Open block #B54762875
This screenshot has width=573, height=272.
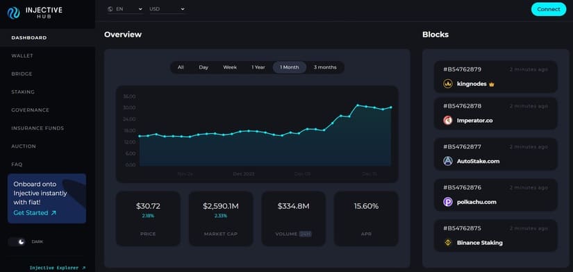pyautogui.click(x=463, y=228)
